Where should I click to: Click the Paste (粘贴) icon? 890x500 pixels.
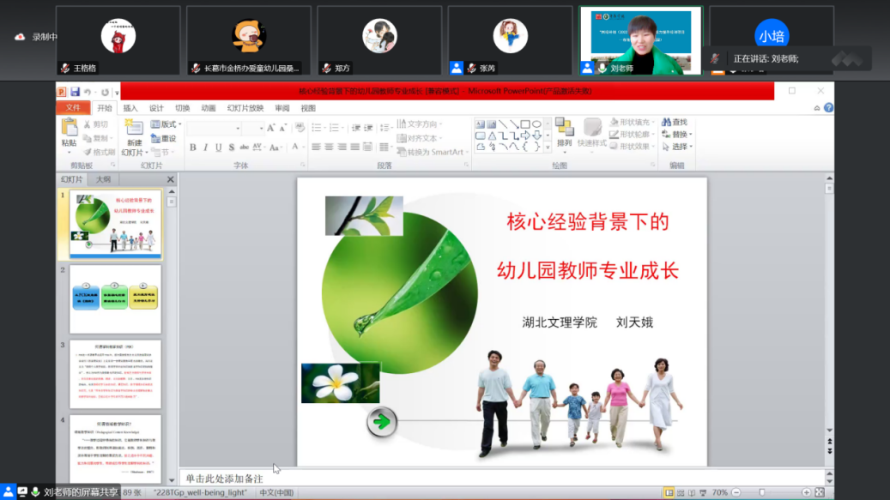point(70,132)
